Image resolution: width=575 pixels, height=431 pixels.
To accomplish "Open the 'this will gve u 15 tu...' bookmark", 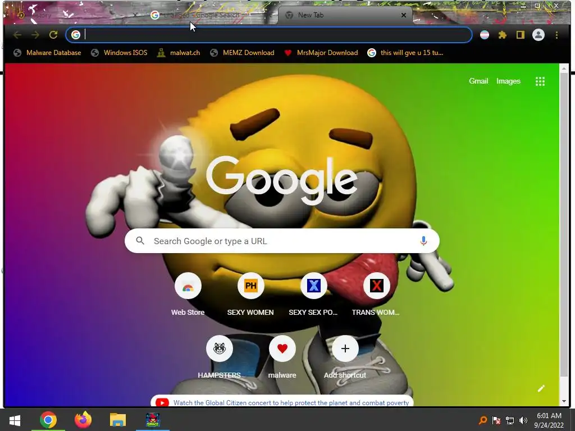I will [405, 53].
